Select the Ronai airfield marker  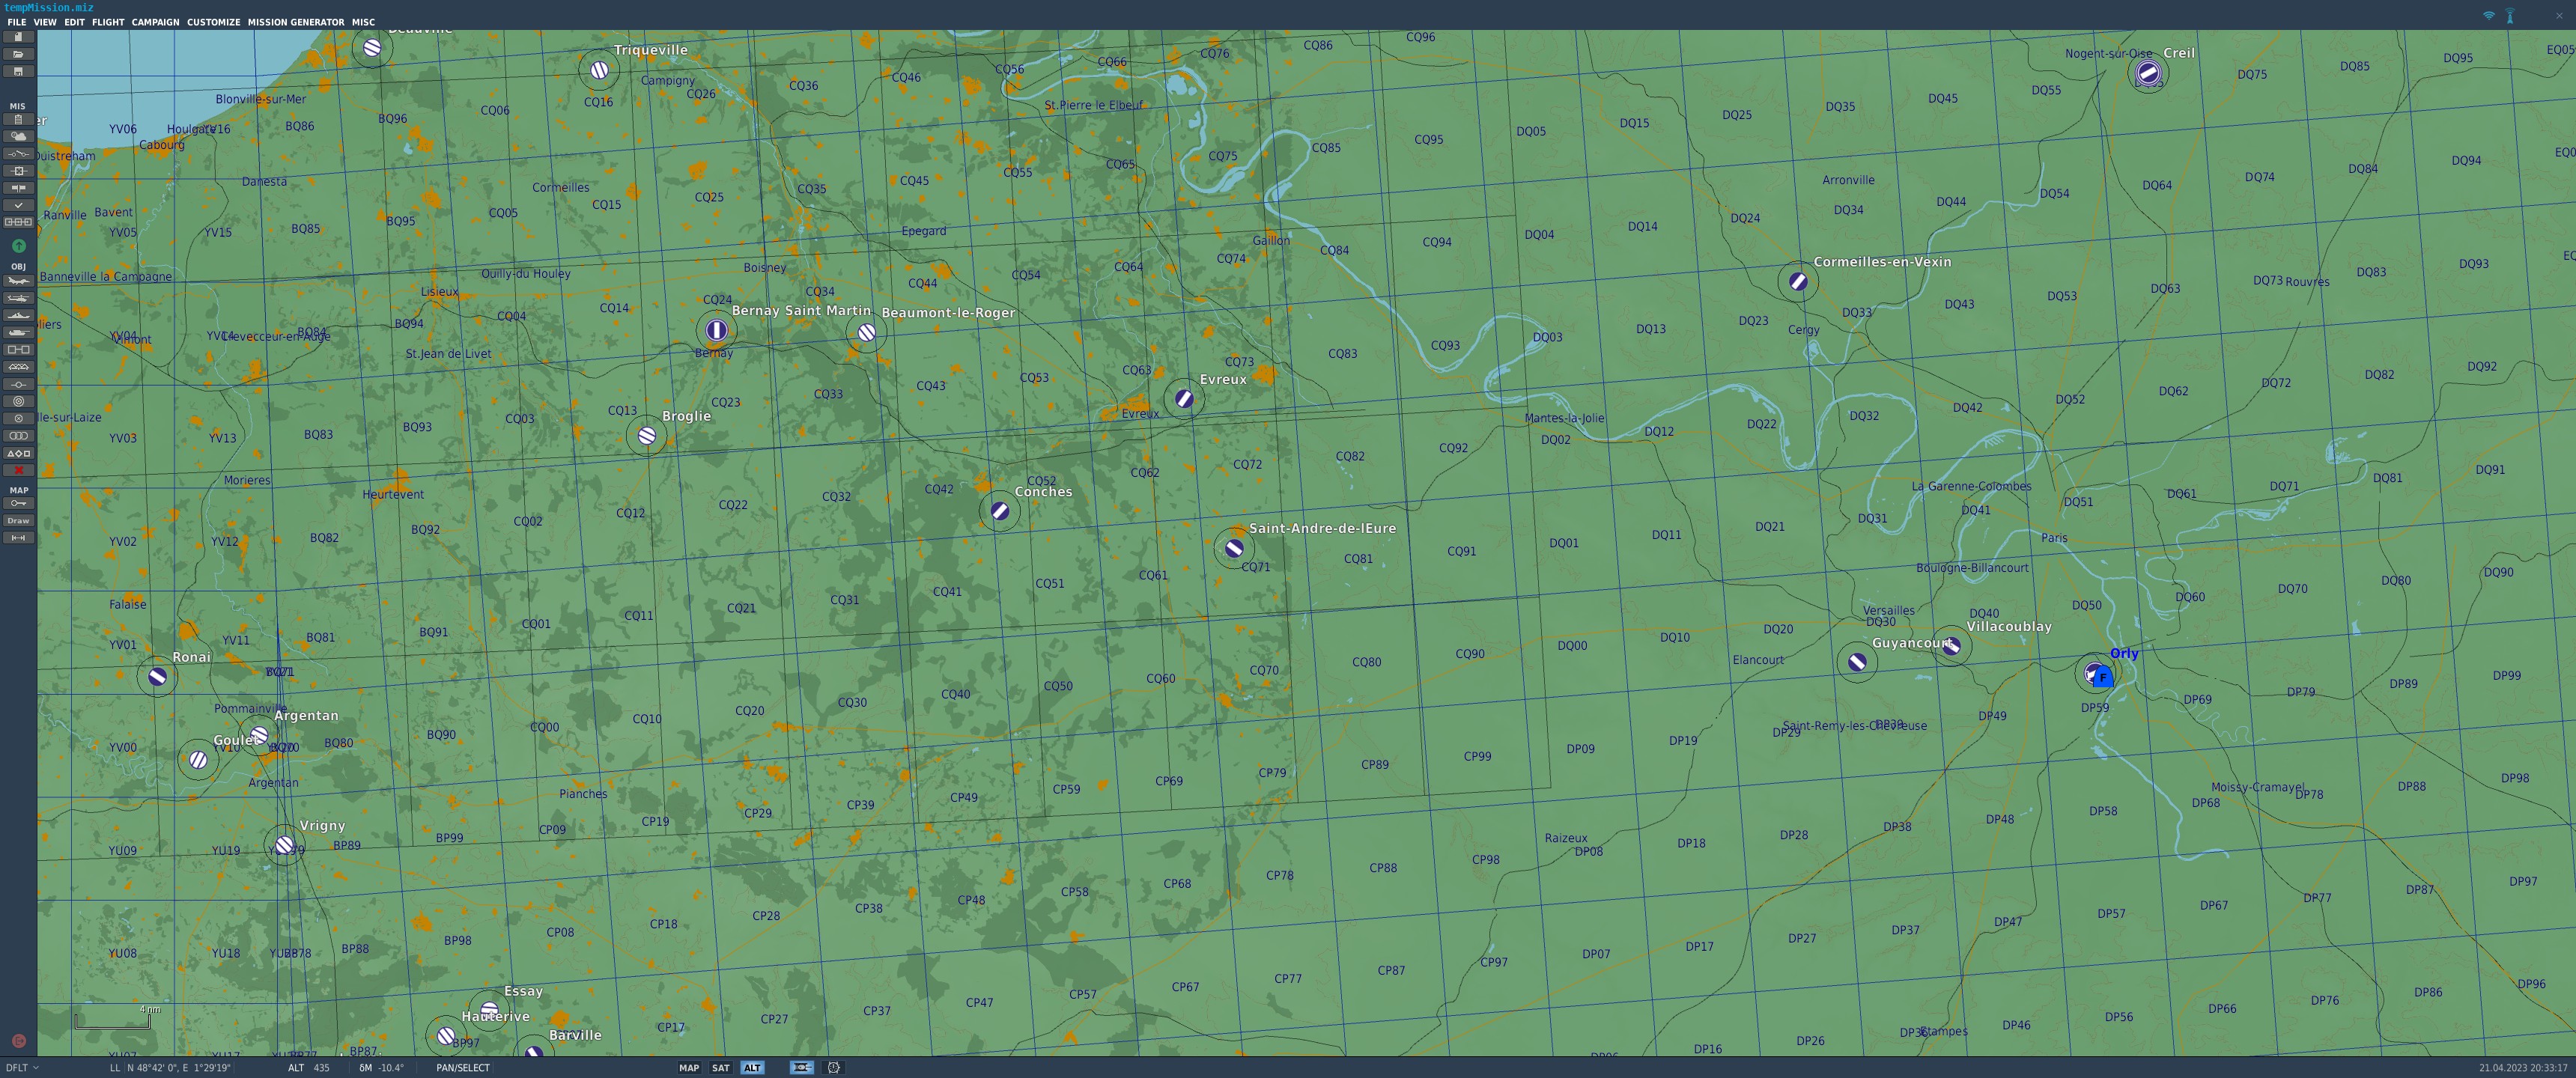click(157, 677)
